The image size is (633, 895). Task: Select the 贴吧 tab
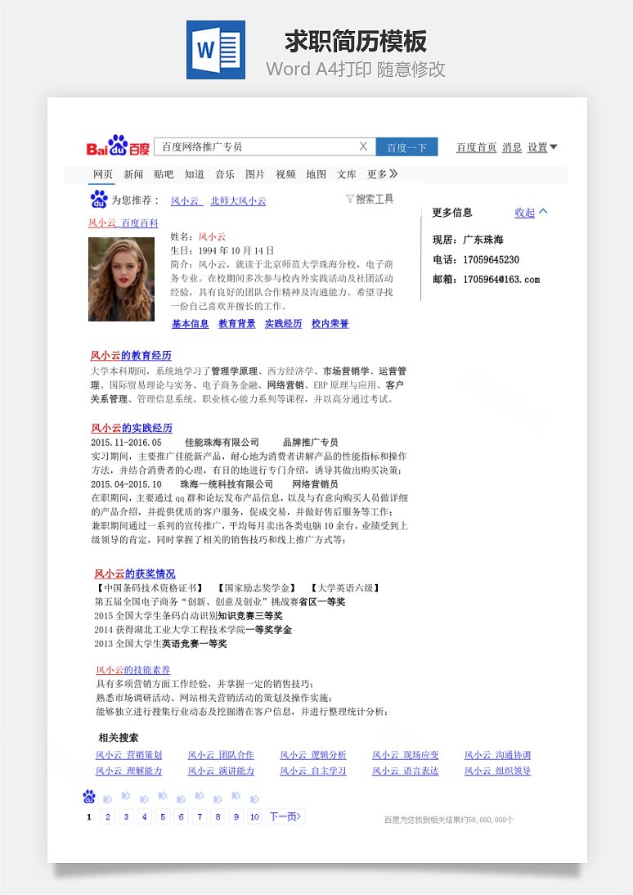point(164,174)
